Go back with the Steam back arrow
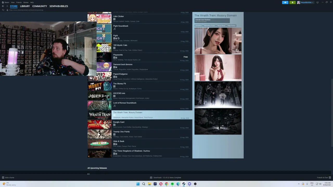Screen dimensions: 333x187 3,6
